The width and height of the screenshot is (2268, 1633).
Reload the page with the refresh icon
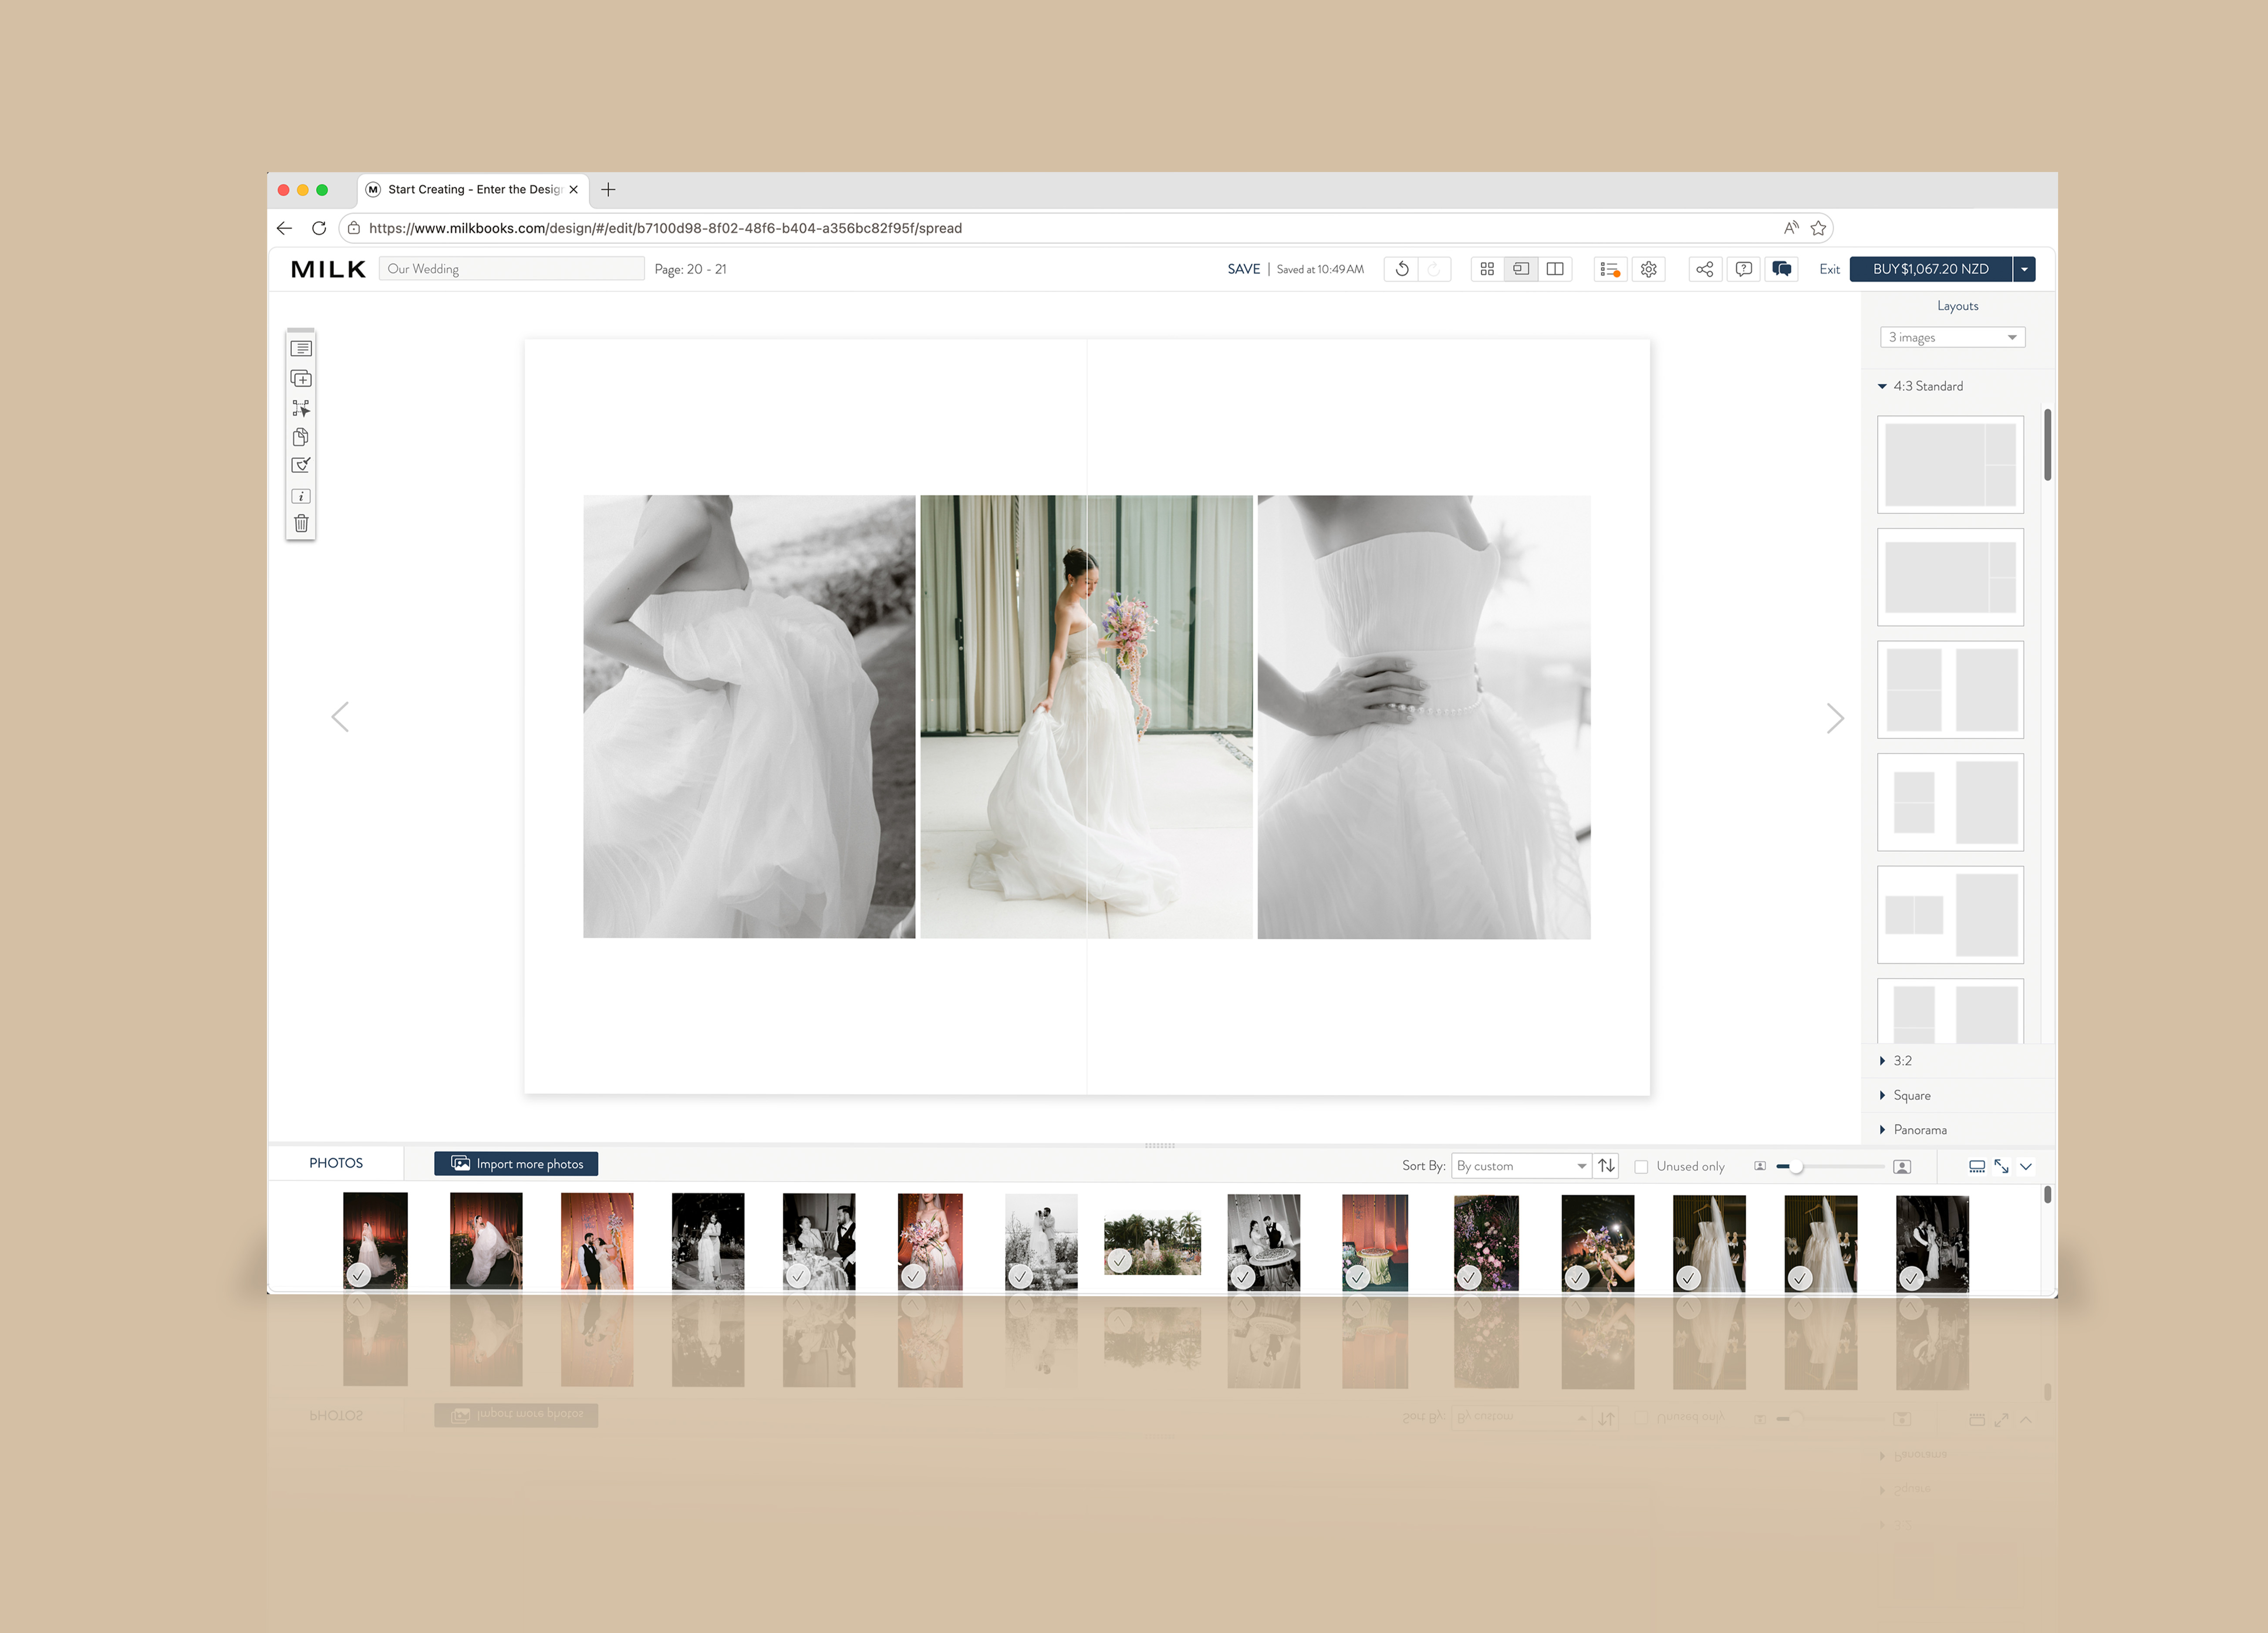[319, 228]
